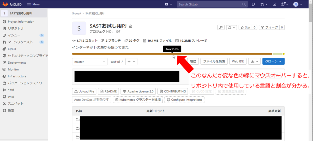
Task: Open the クローン dropdown
Action: click(x=273, y=62)
